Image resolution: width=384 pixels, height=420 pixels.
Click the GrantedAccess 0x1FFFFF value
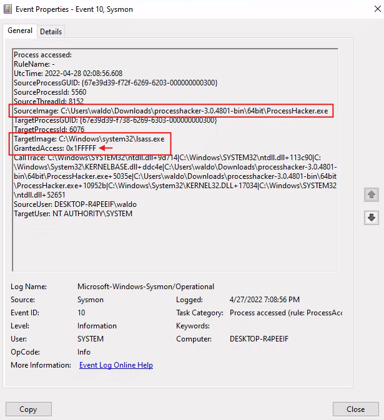81,148
